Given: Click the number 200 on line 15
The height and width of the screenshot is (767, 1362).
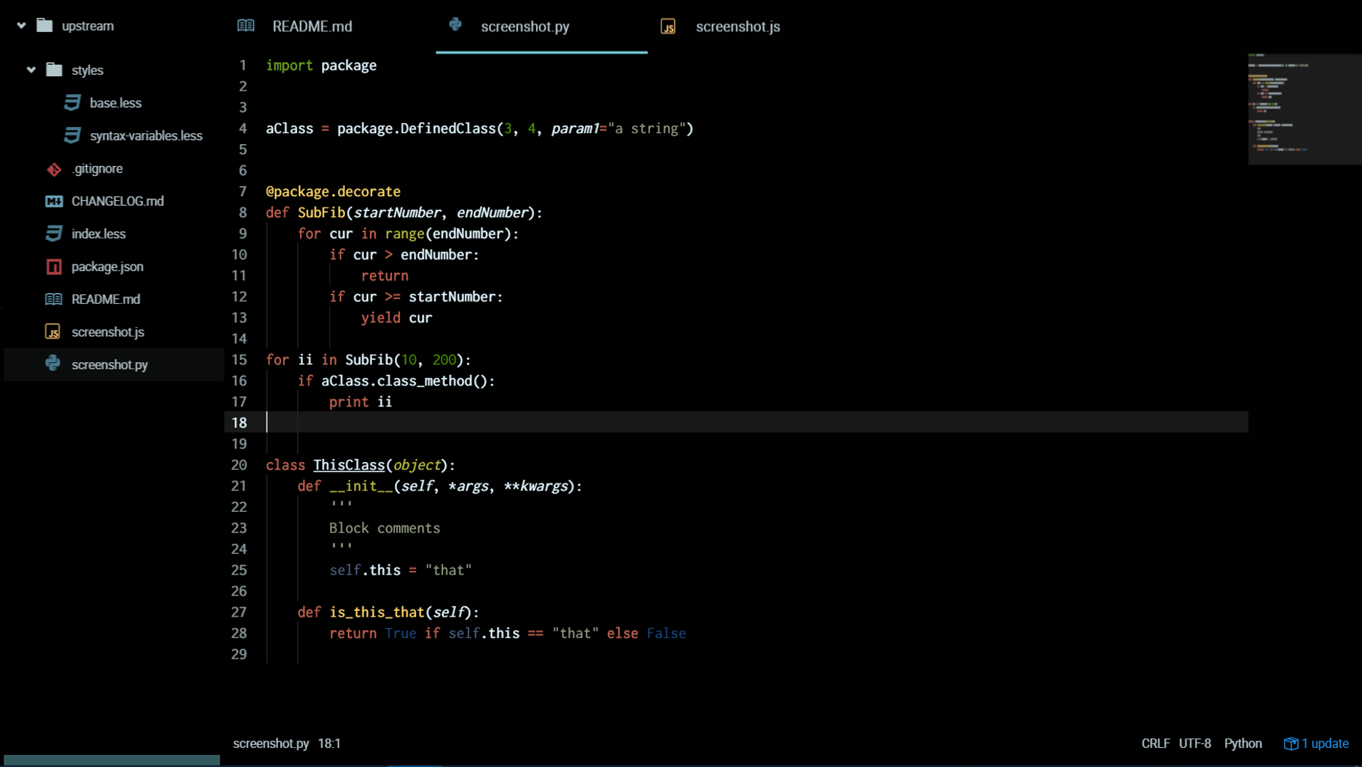Looking at the screenshot, I should pyautogui.click(x=444, y=360).
